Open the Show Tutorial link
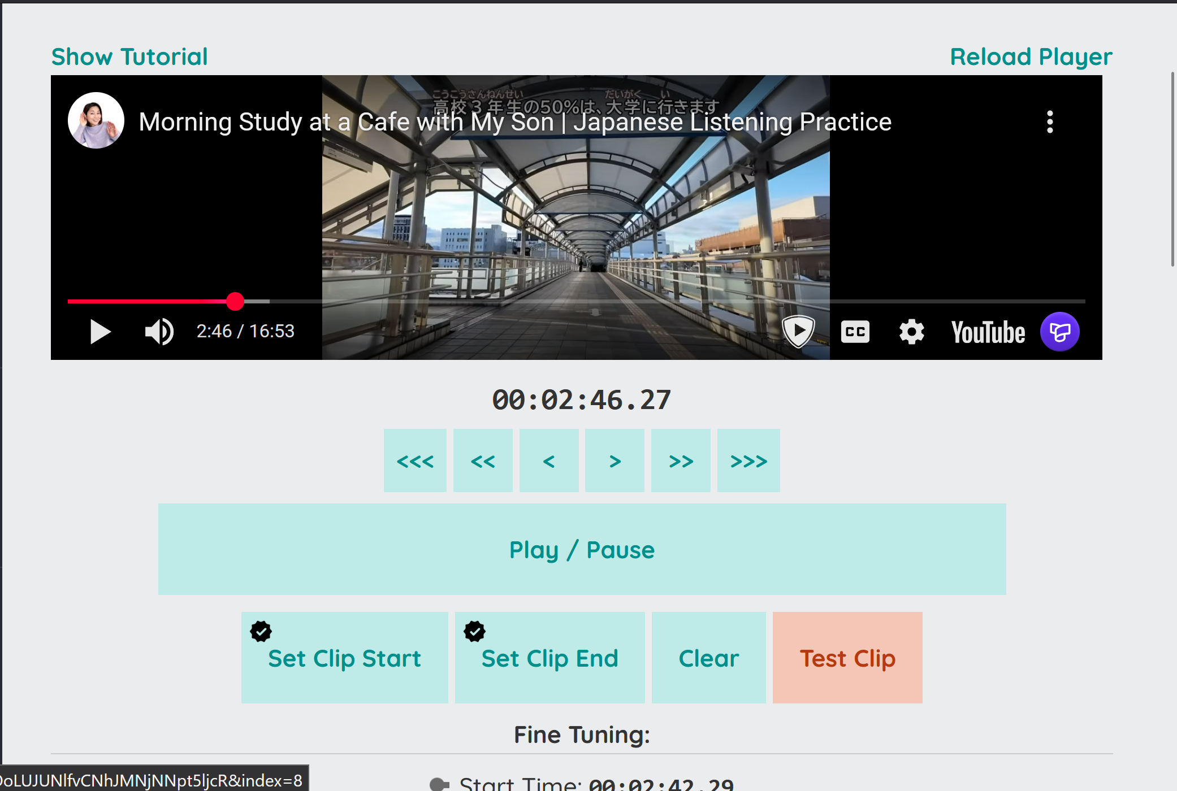Screen dimensions: 1177x791 coord(129,56)
